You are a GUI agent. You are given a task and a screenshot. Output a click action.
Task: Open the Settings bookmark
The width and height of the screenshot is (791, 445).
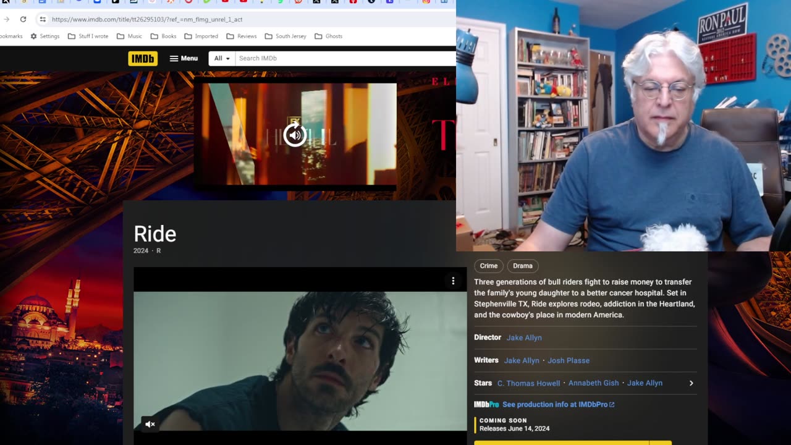pos(45,36)
